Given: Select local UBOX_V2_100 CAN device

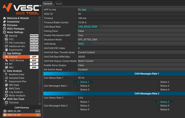Looking at the screenshot, I should (x=22, y=111).
